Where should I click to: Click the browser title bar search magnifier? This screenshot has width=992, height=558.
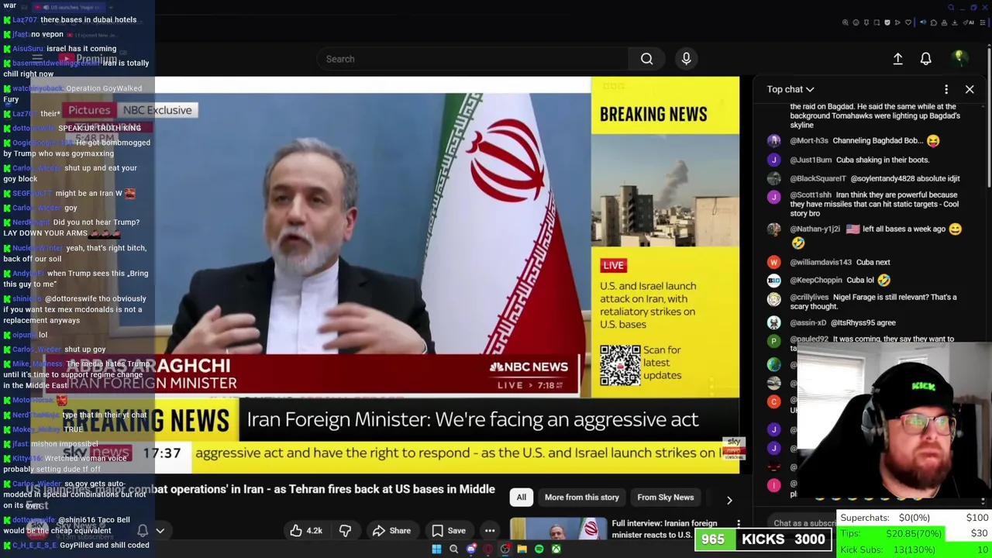[951, 8]
